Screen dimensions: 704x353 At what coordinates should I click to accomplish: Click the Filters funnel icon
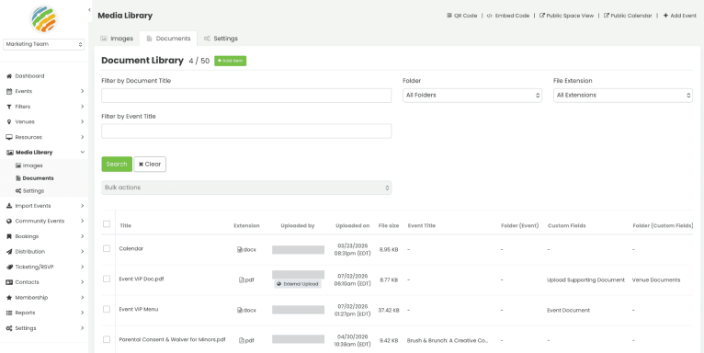pos(9,107)
